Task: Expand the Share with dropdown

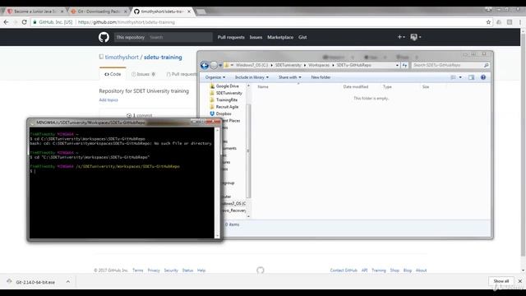Action: pyautogui.click(x=290, y=77)
